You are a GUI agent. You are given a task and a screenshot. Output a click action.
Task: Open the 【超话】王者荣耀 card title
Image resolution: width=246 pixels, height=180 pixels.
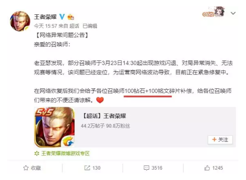[104, 116]
